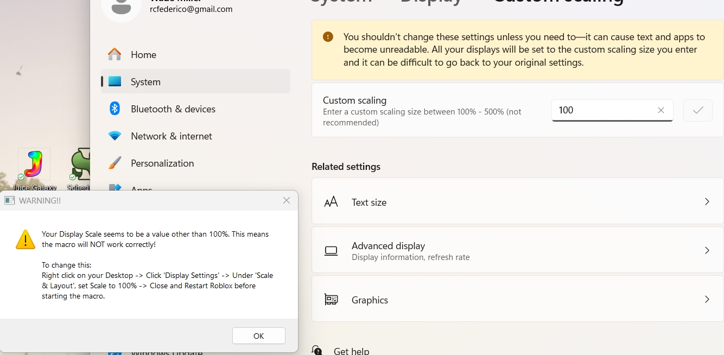Clear the scaling value with the X
The width and height of the screenshot is (724, 355).
661,110
